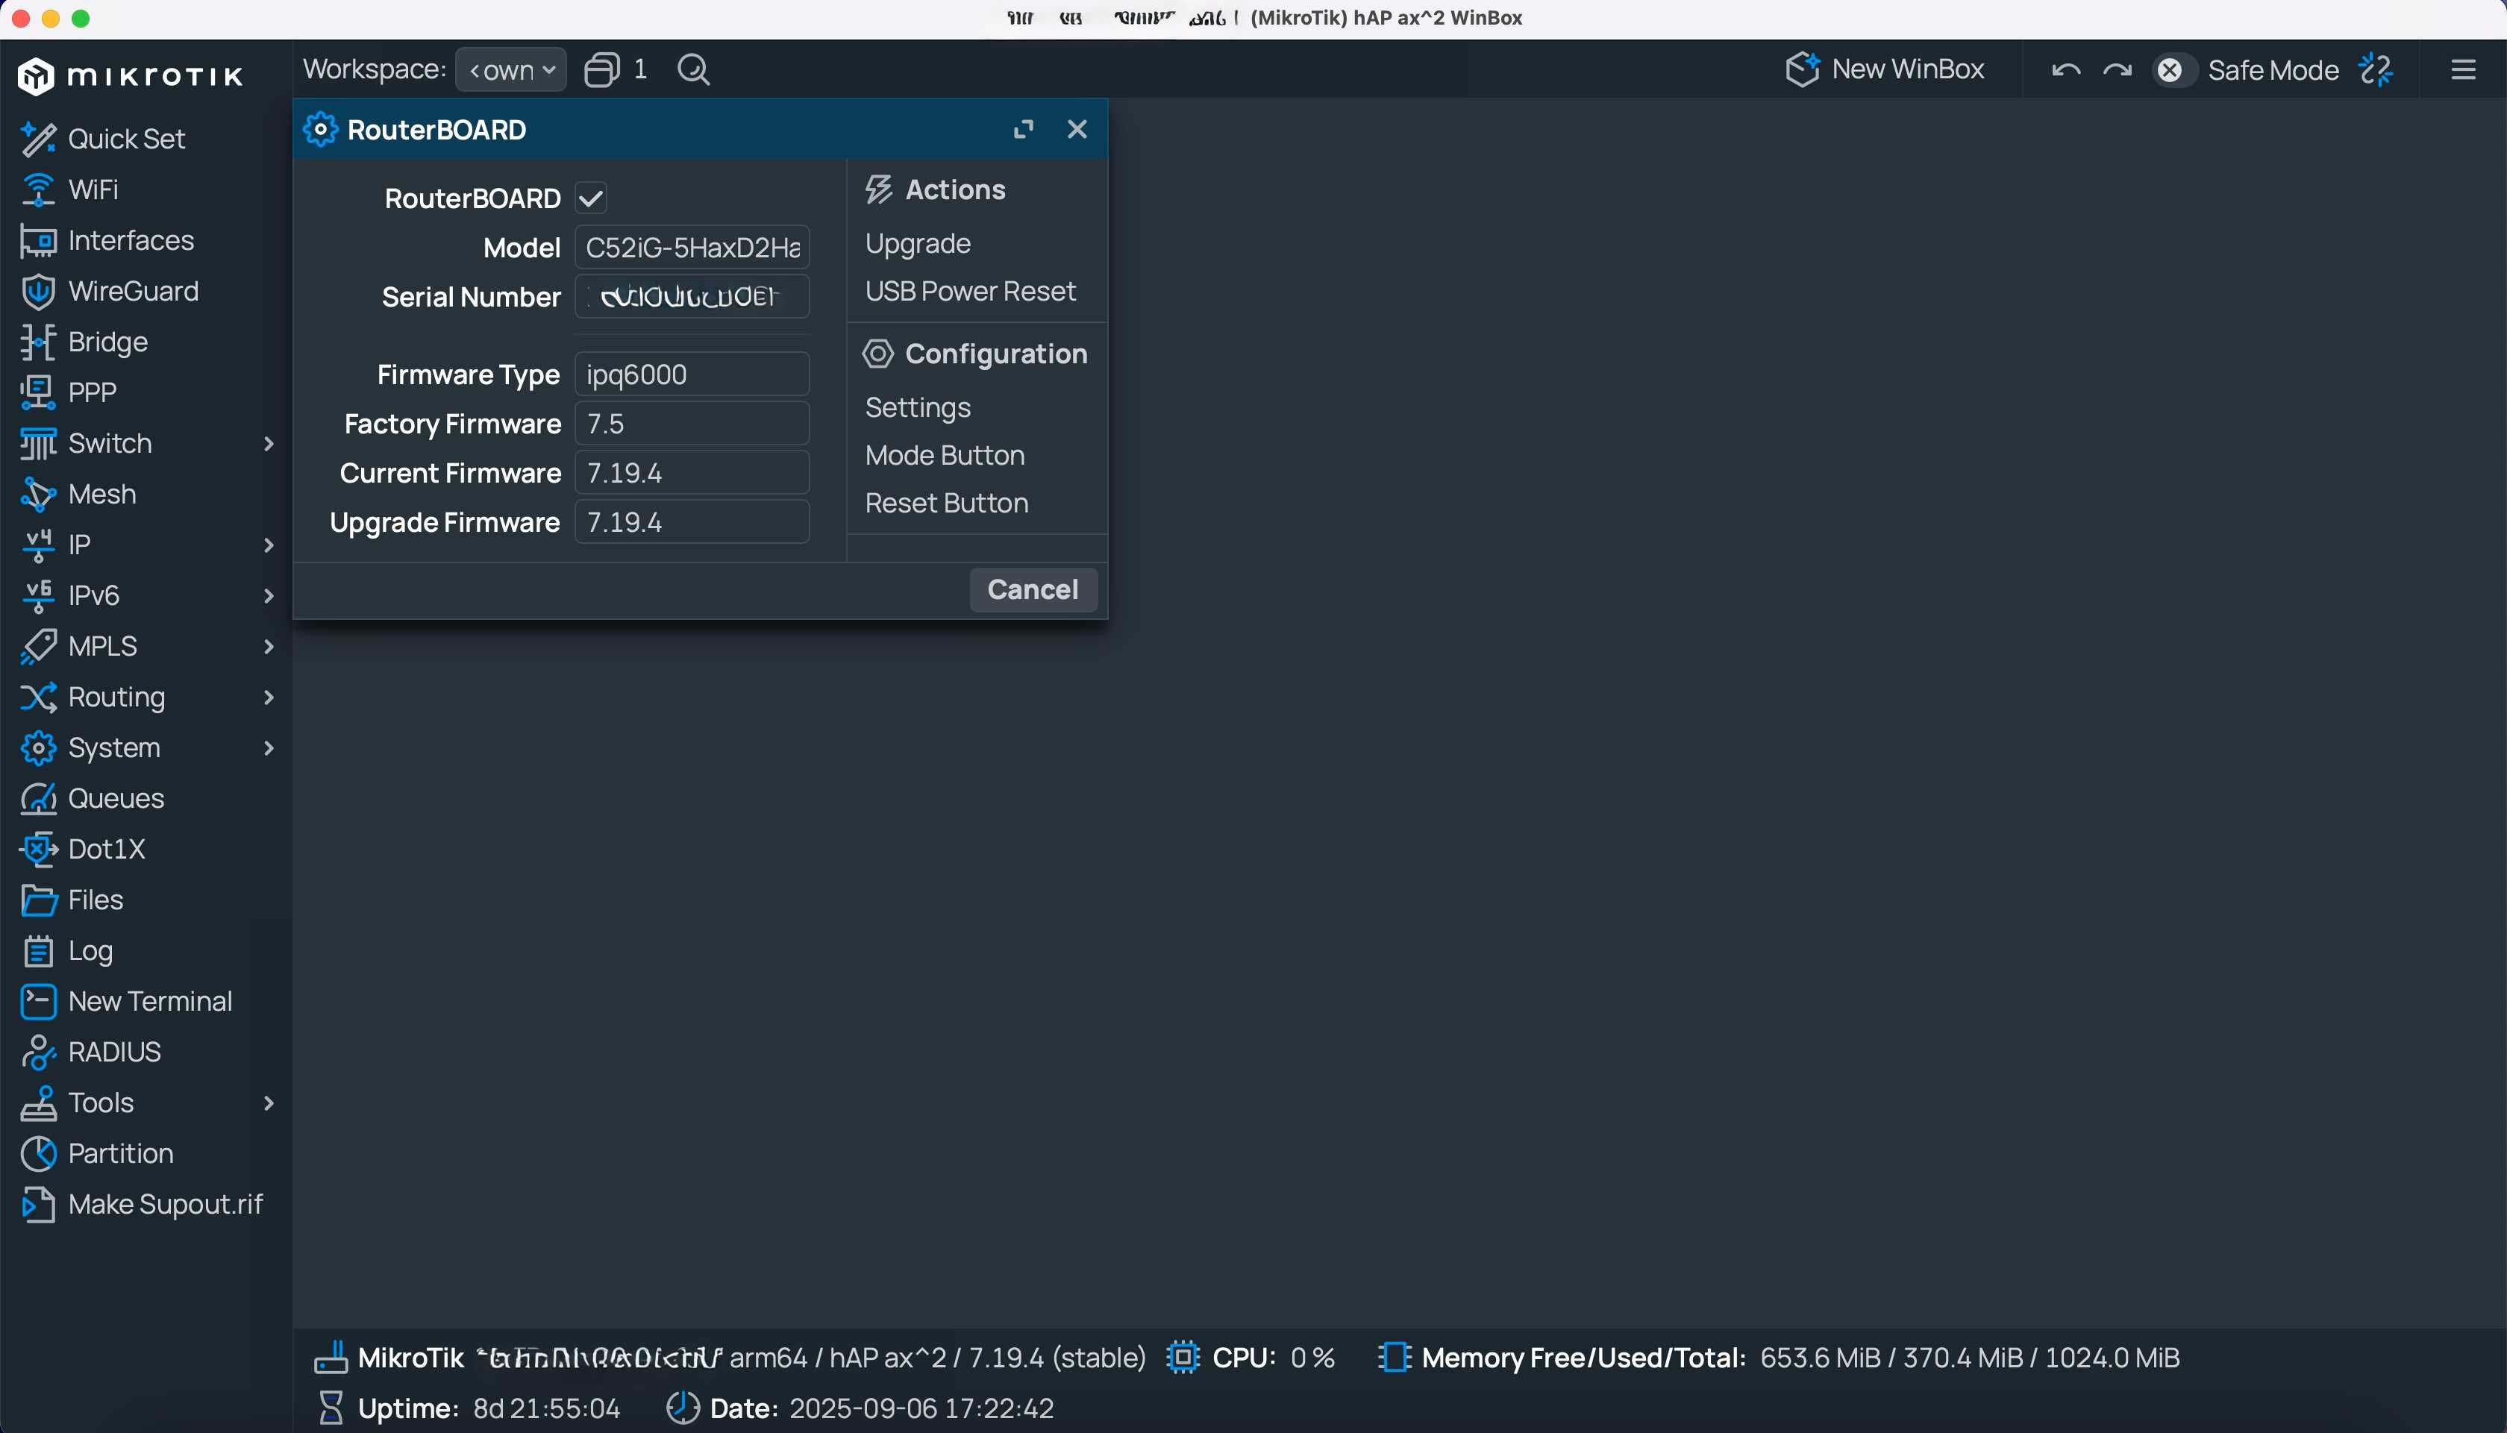Click the CPU status indicator
This screenshot has width=2507, height=1433.
click(x=1250, y=1358)
